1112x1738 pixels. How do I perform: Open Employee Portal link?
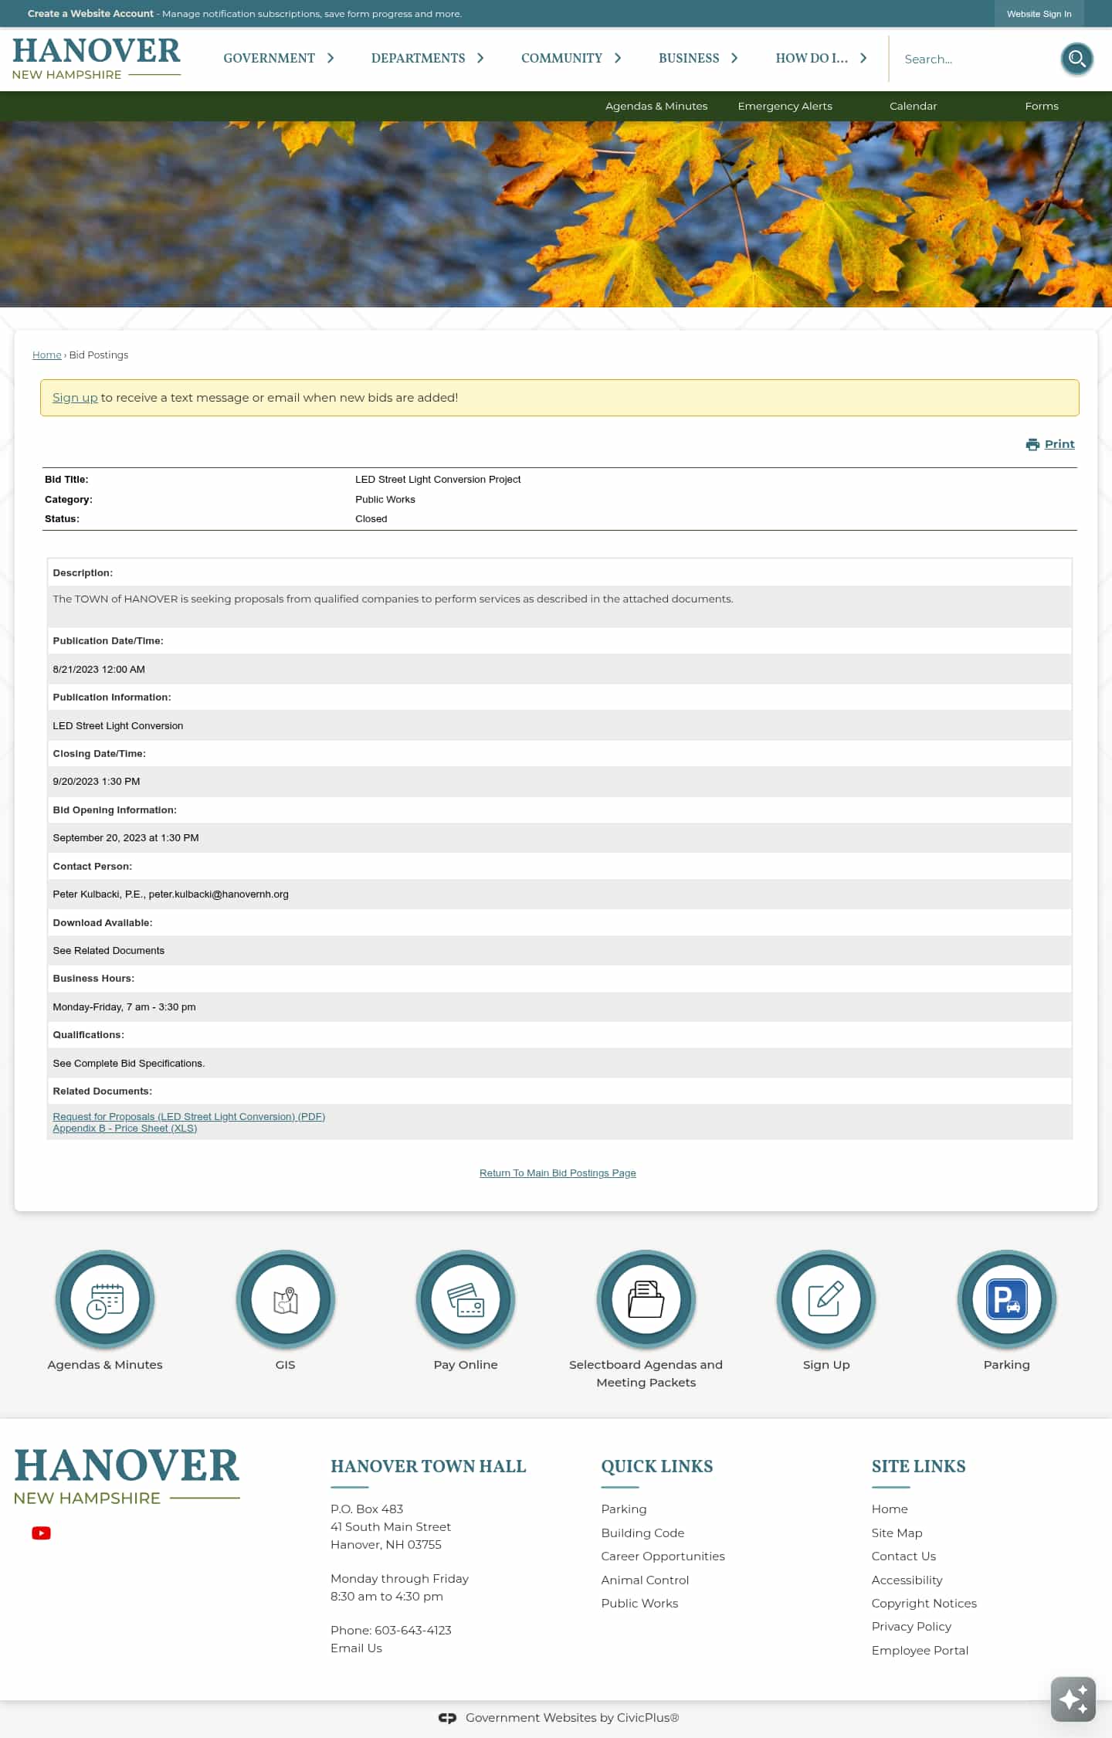(920, 1651)
